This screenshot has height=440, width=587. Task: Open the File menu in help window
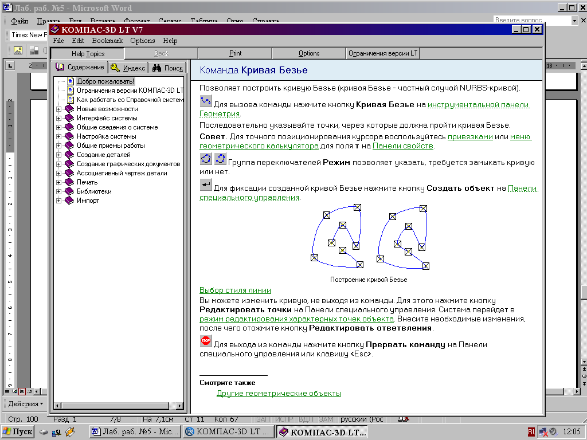(x=58, y=41)
